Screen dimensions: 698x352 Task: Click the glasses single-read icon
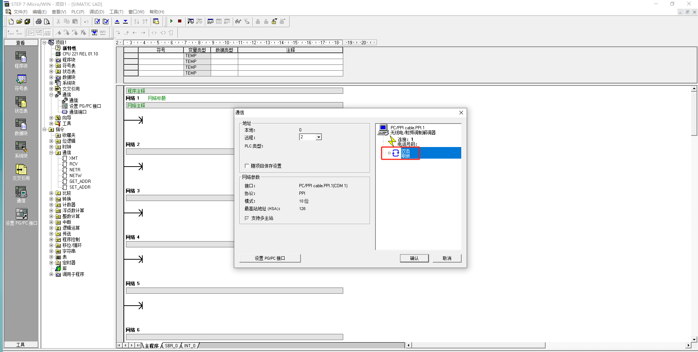pyautogui.click(x=238, y=21)
